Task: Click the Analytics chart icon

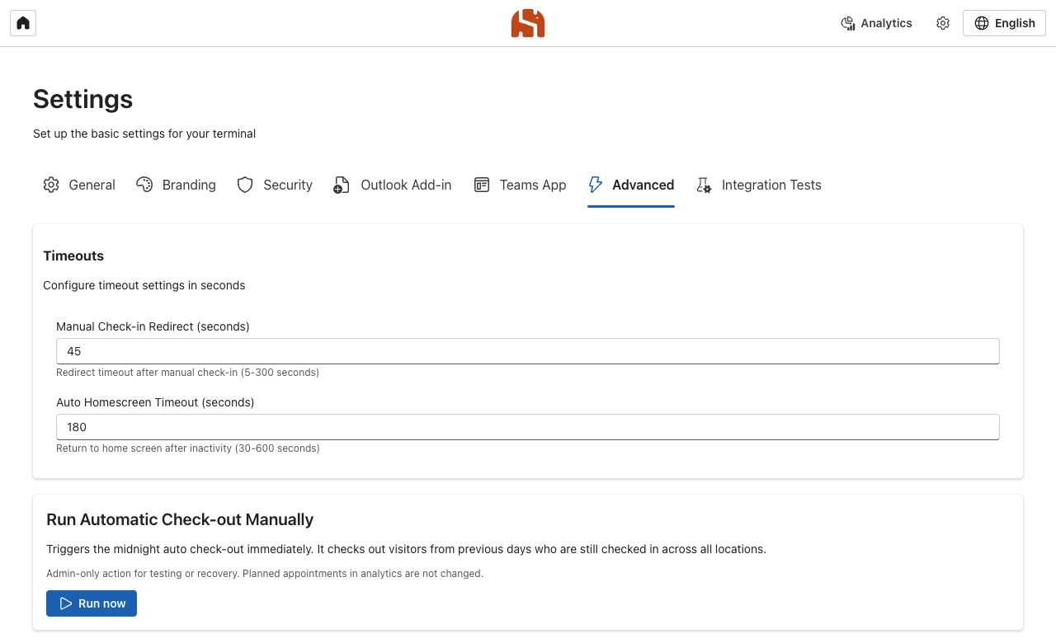Action: coord(847,23)
